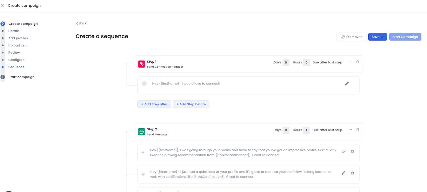
Task: Click Step 2 Hours input field
Action: point(306,130)
